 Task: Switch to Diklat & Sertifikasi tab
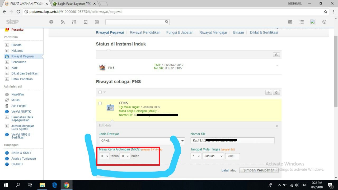point(264,33)
